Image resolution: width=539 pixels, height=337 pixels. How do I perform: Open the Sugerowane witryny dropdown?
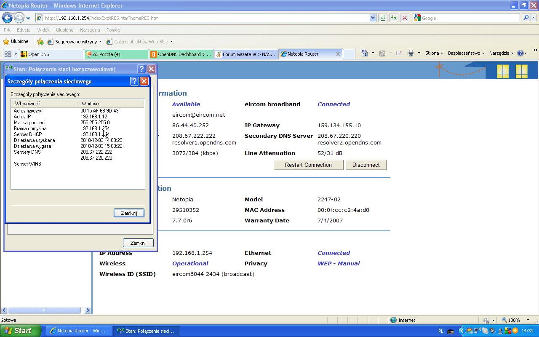75,42
